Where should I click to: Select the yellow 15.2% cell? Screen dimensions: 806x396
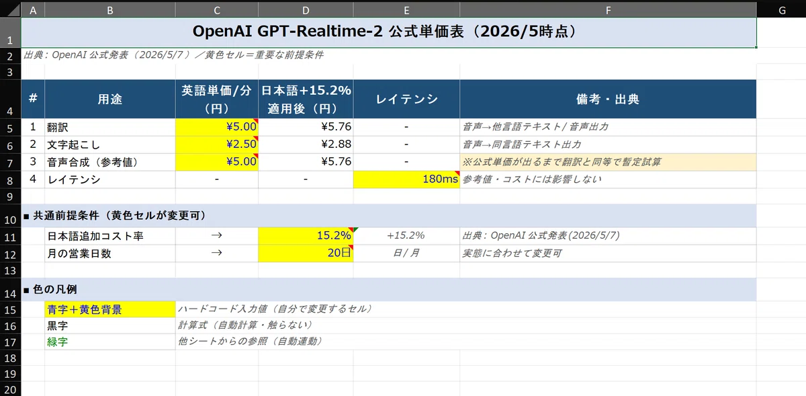point(306,236)
